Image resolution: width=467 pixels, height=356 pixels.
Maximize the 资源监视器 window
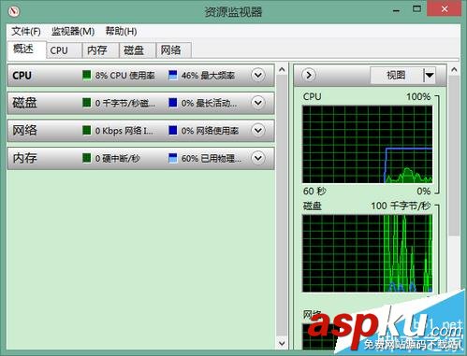416,9
